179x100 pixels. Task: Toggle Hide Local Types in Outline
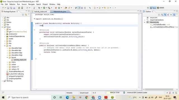[x=174, y=15]
